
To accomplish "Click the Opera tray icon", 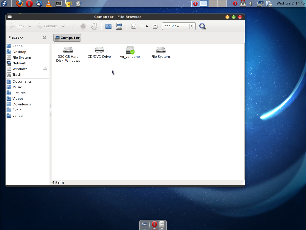I will [235, 4].
